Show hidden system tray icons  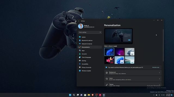click(x=154, y=95)
